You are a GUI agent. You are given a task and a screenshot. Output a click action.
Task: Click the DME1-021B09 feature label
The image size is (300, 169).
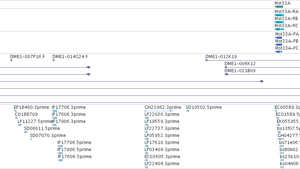pyautogui.click(x=240, y=71)
